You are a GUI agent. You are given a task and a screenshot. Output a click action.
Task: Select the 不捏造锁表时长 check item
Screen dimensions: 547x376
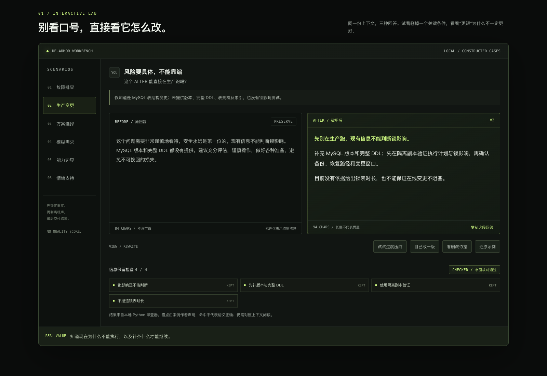pyautogui.click(x=173, y=301)
